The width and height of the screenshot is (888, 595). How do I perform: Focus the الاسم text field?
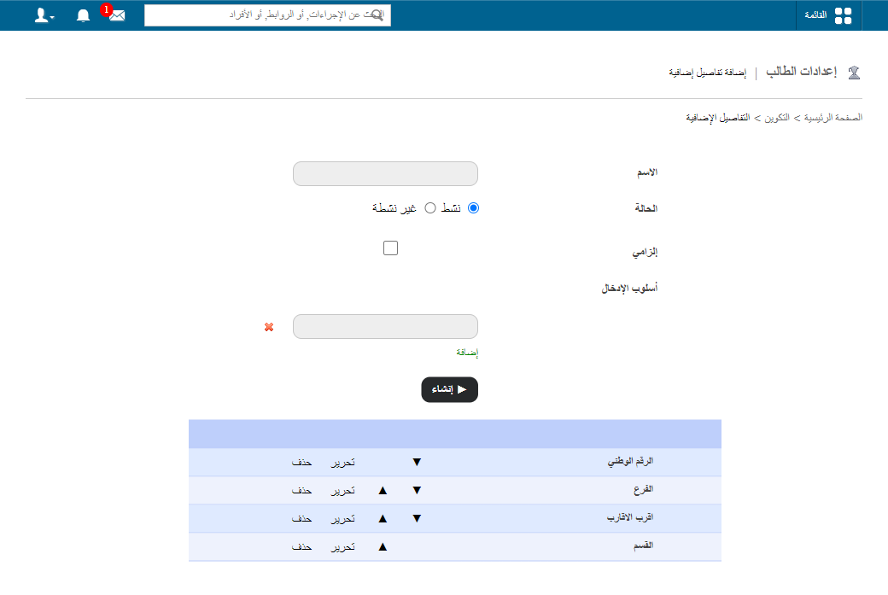tap(385, 174)
